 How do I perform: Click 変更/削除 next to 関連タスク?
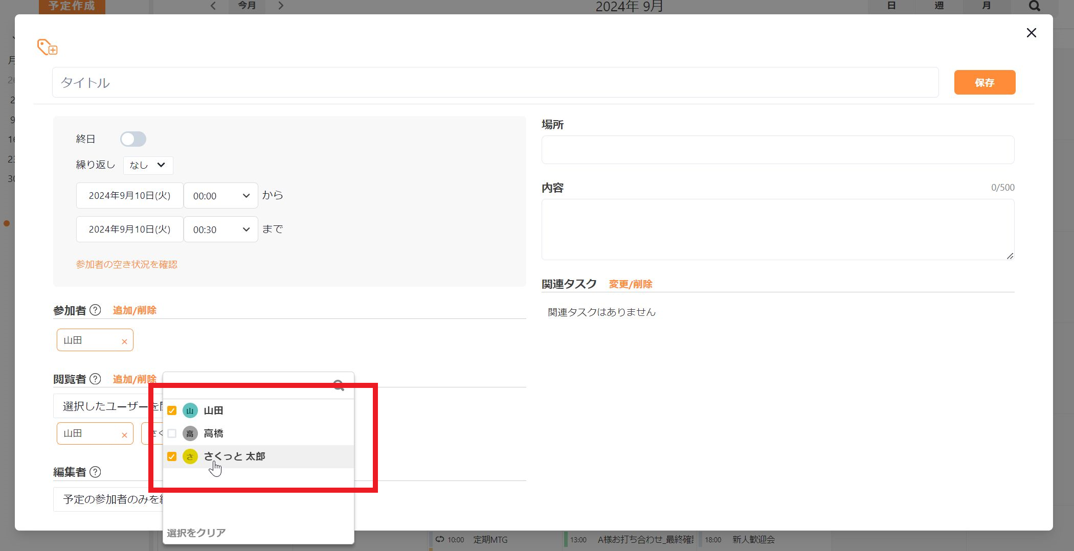tap(630, 284)
